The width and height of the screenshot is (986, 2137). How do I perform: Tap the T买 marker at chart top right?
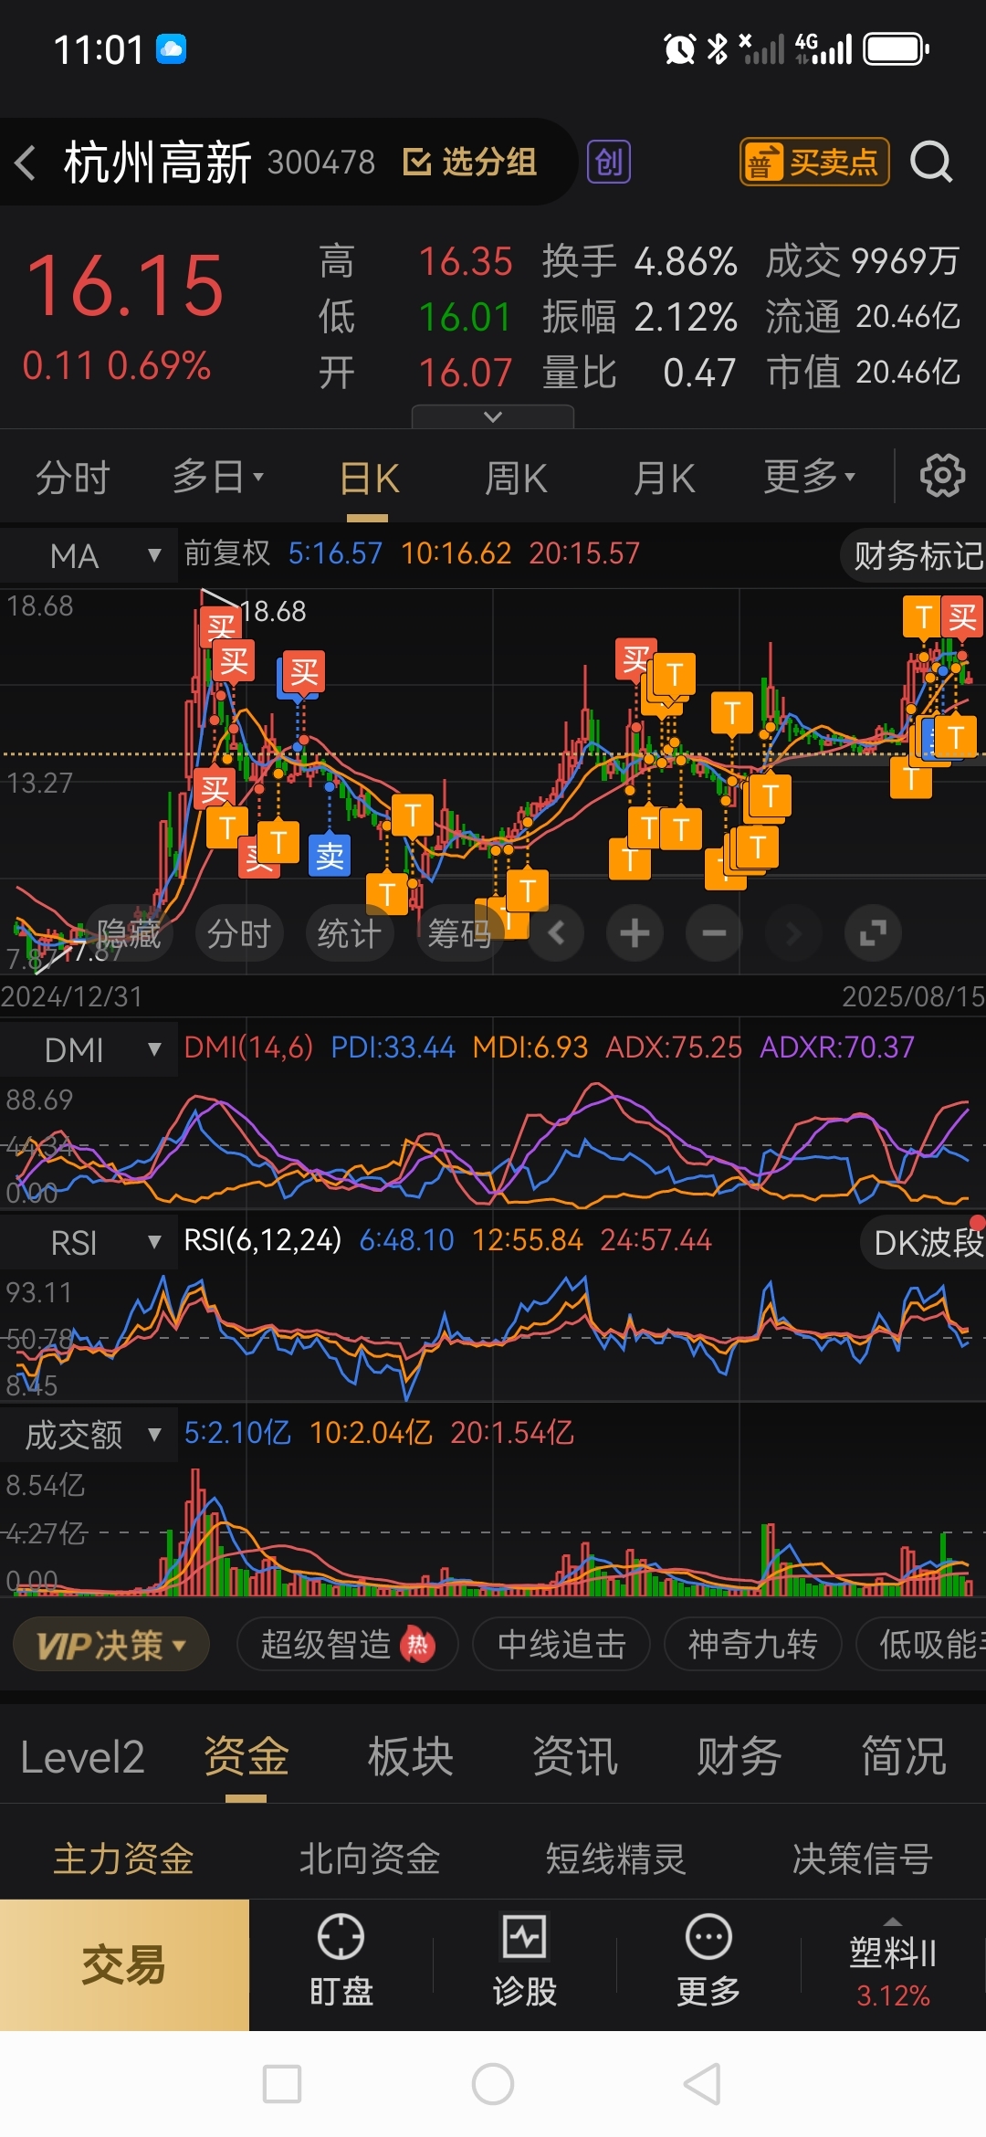pos(943,617)
